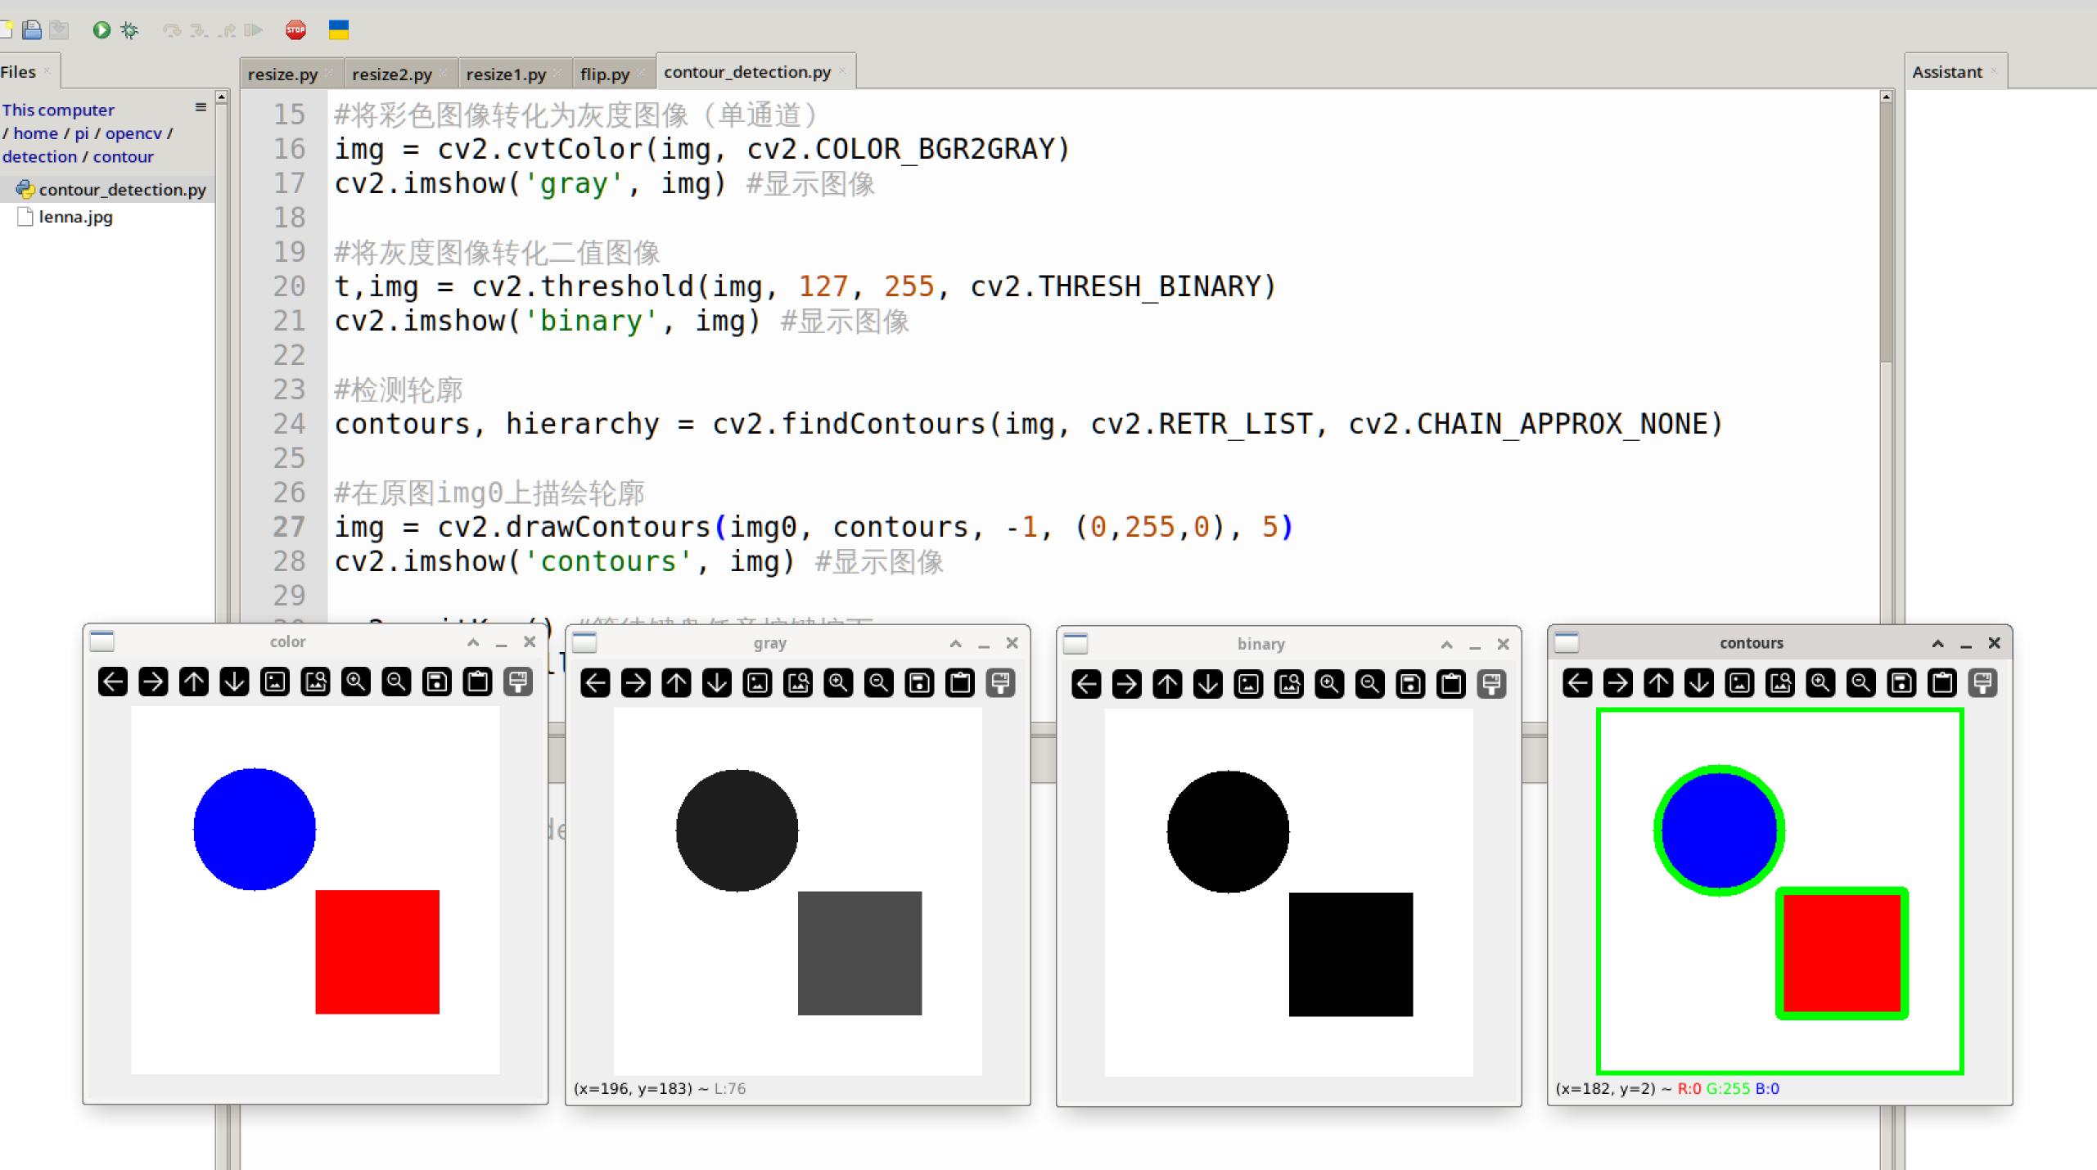Pan down in the color window

coord(234,682)
